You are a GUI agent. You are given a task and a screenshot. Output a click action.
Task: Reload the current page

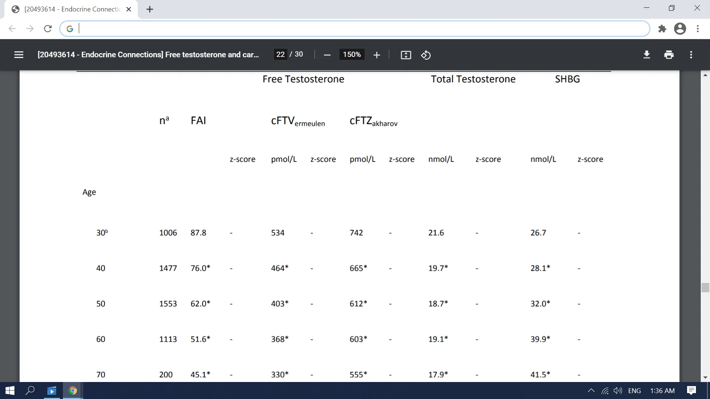pyautogui.click(x=48, y=28)
